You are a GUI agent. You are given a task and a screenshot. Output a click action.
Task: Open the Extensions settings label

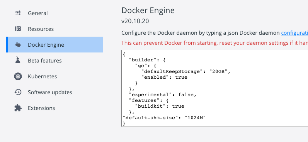(x=41, y=108)
